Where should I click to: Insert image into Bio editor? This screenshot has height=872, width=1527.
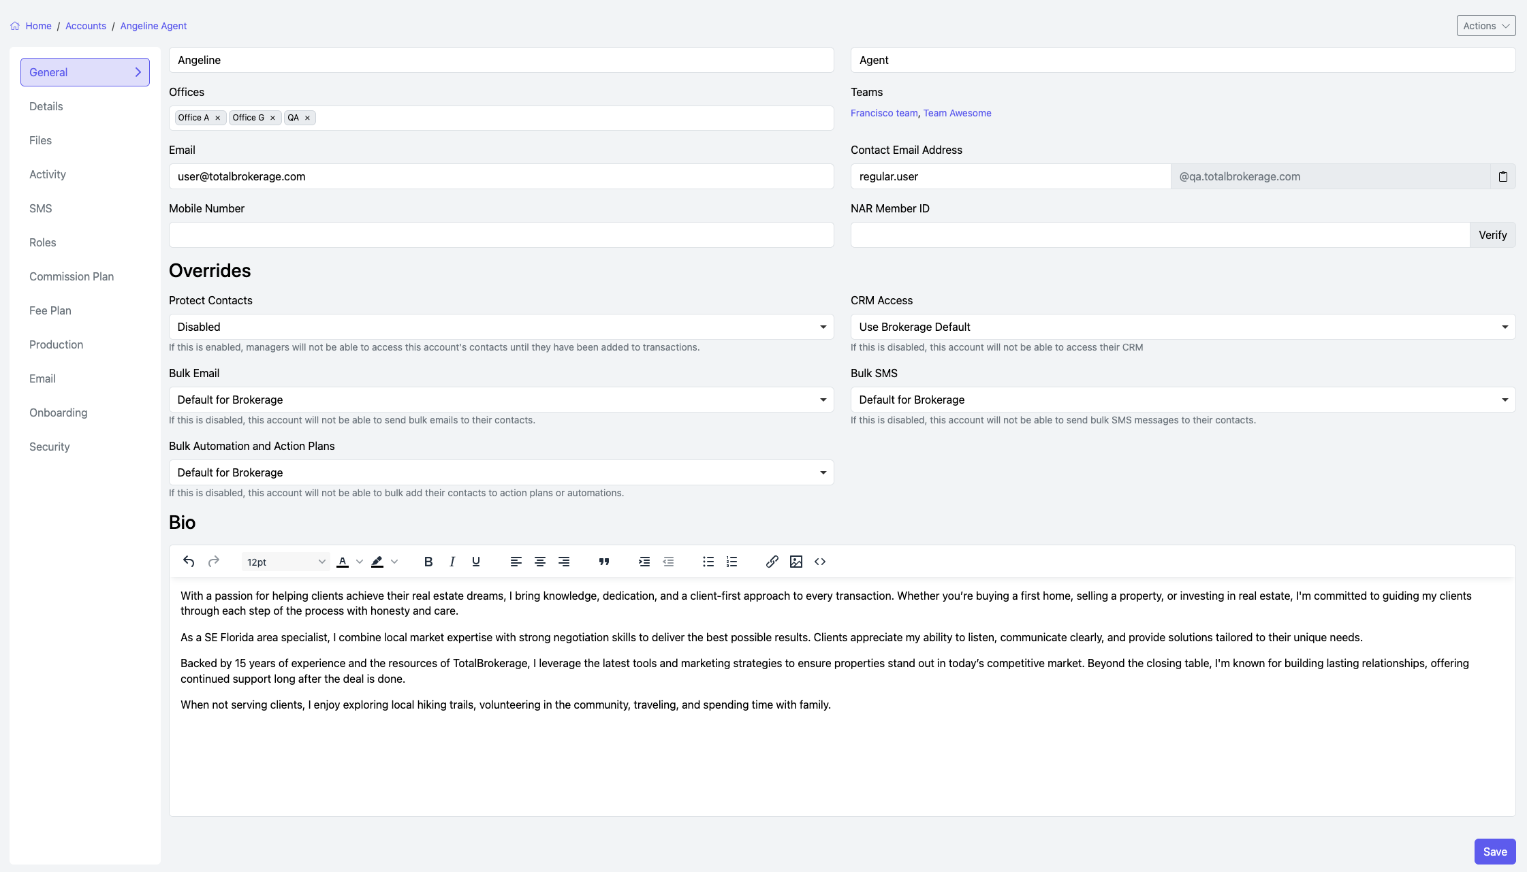coord(796,562)
